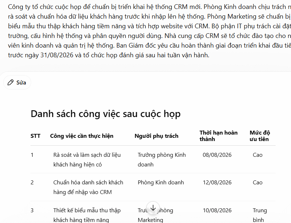This screenshot has height=223, width=291.
Task: Select task Chuẩn hóa danh sách khách hàng
Action: pyautogui.click(x=88, y=187)
